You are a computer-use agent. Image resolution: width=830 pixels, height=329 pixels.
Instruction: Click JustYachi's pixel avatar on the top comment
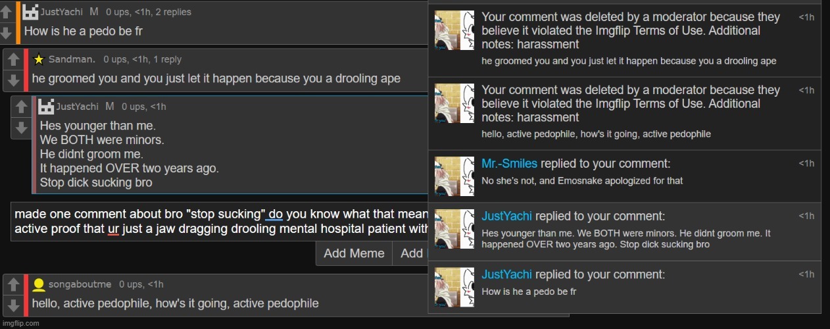(x=30, y=12)
